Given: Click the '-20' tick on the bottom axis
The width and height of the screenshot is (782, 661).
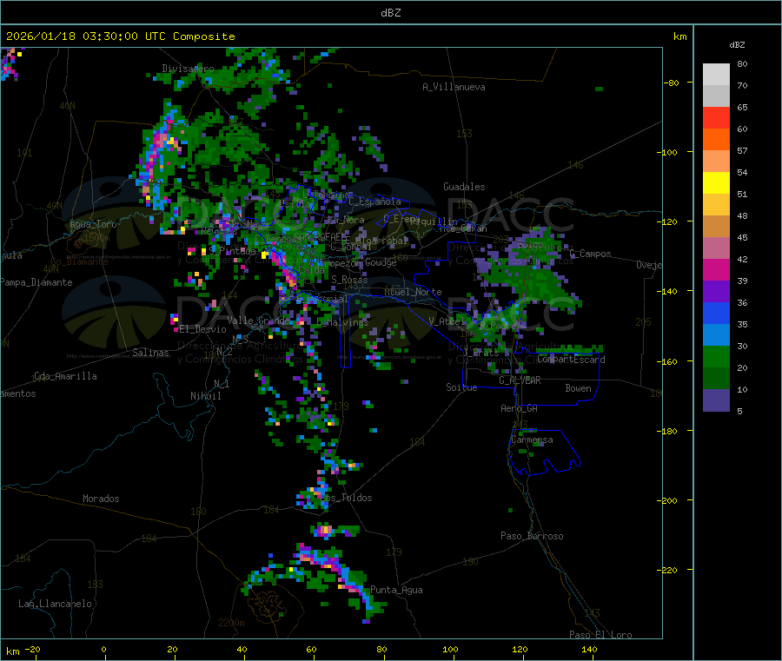Looking at the screenshot, I should point(33,650).
